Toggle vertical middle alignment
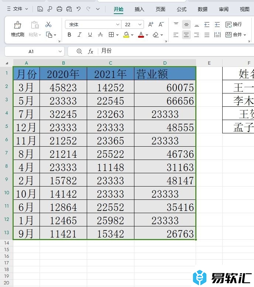The width and height of the screenshot is (254, 287). 186,24
